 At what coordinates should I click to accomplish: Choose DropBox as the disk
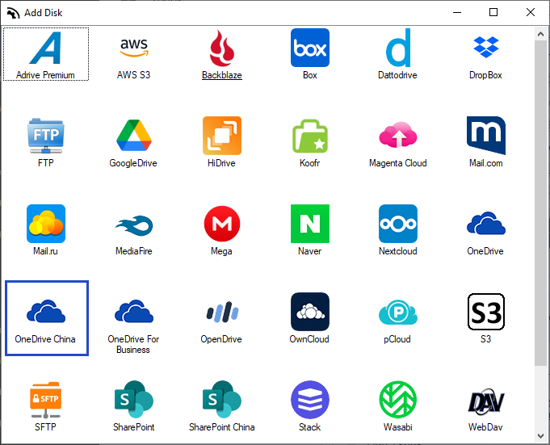coord(486,47)
